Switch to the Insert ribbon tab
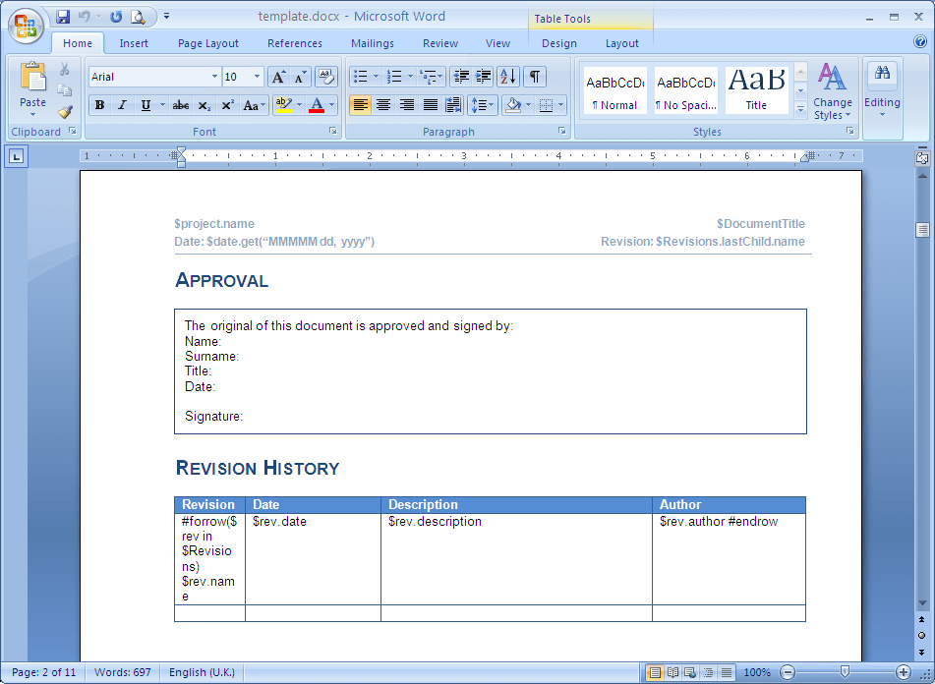Viewport: 935px width, 684px height. point(133,43)
